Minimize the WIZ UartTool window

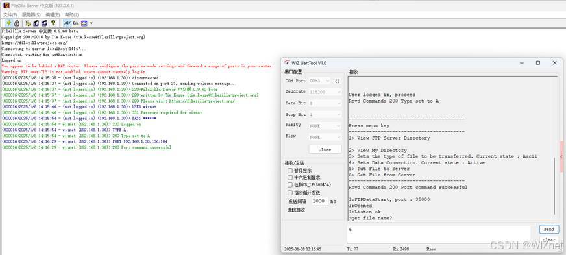point(522,63)
